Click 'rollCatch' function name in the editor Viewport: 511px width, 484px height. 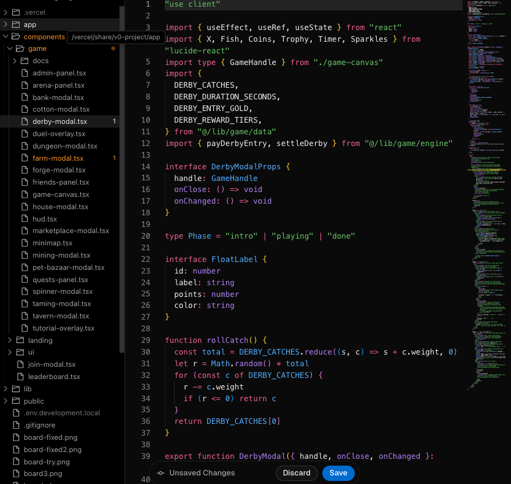[227, 340]
